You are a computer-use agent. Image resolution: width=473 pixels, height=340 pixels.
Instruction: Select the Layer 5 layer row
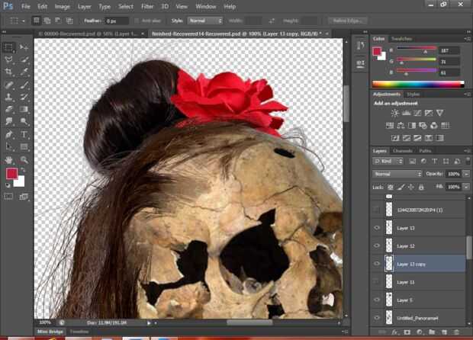[418, 300]
